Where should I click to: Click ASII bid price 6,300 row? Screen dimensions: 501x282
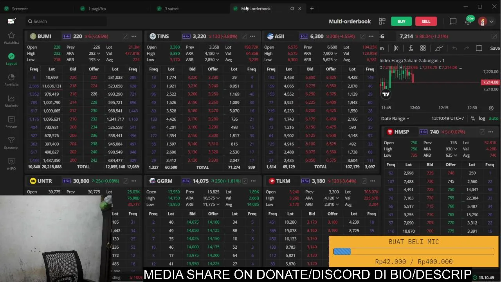pyautogui.click(x=310, y=78)
